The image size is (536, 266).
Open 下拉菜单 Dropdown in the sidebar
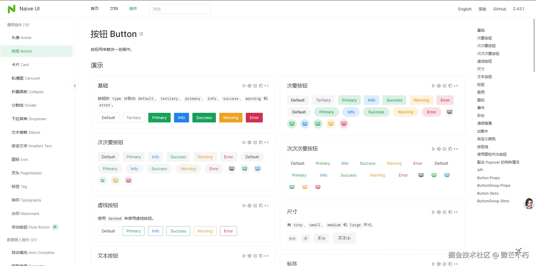[36, 119]
